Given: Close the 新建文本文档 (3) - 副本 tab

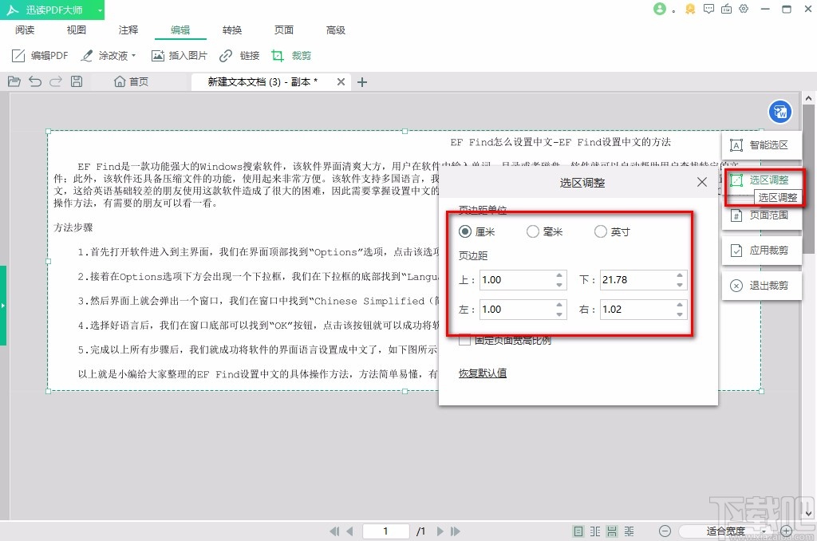Looking at the screenshot, I should tap(341, 82).
